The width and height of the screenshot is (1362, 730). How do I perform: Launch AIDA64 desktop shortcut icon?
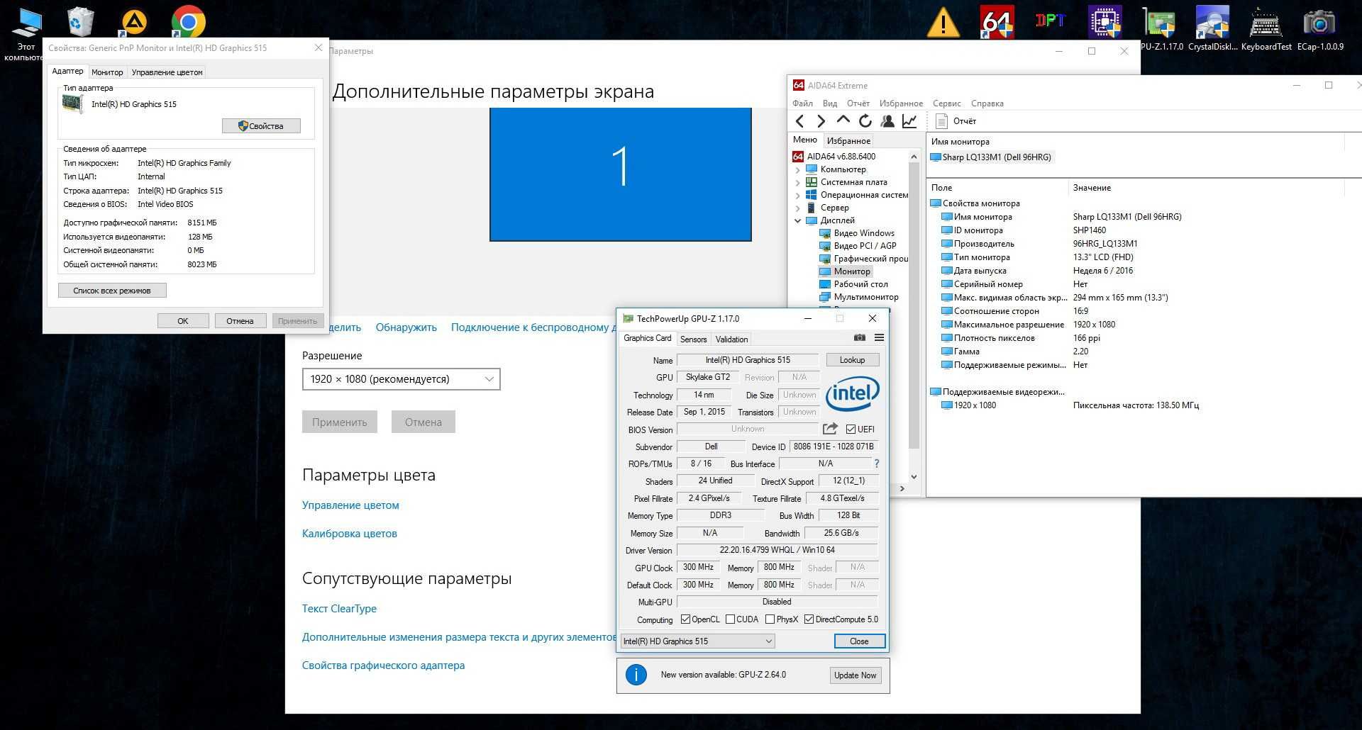[997, 23]
